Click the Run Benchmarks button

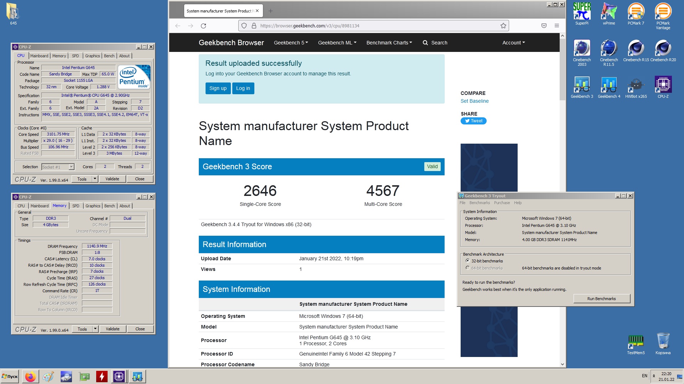tap(601, 299)
